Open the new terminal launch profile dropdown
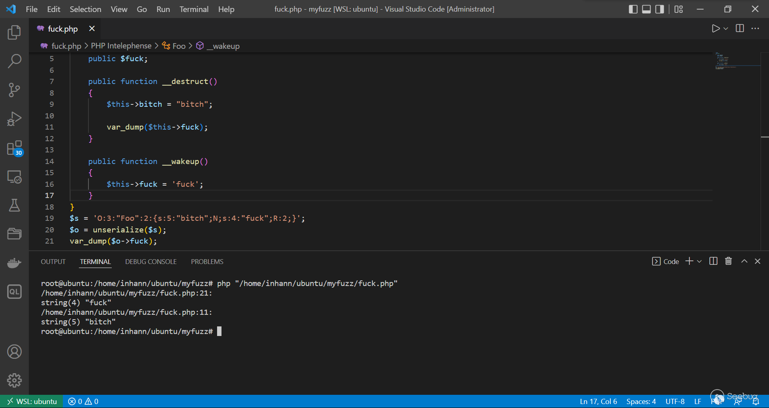 [x=700, y=261]
